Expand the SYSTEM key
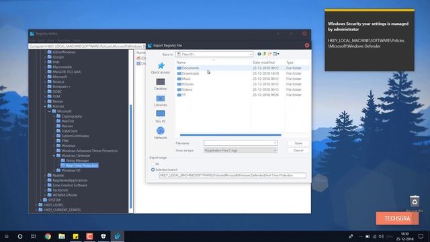The image size is (430, 242). (40, 200)
